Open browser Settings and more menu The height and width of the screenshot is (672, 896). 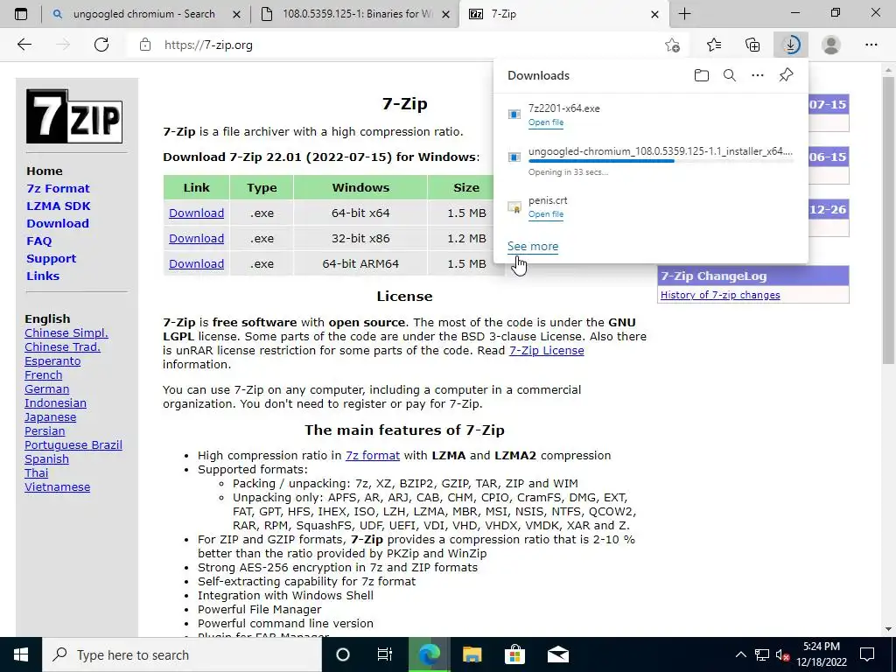(871, 45)
